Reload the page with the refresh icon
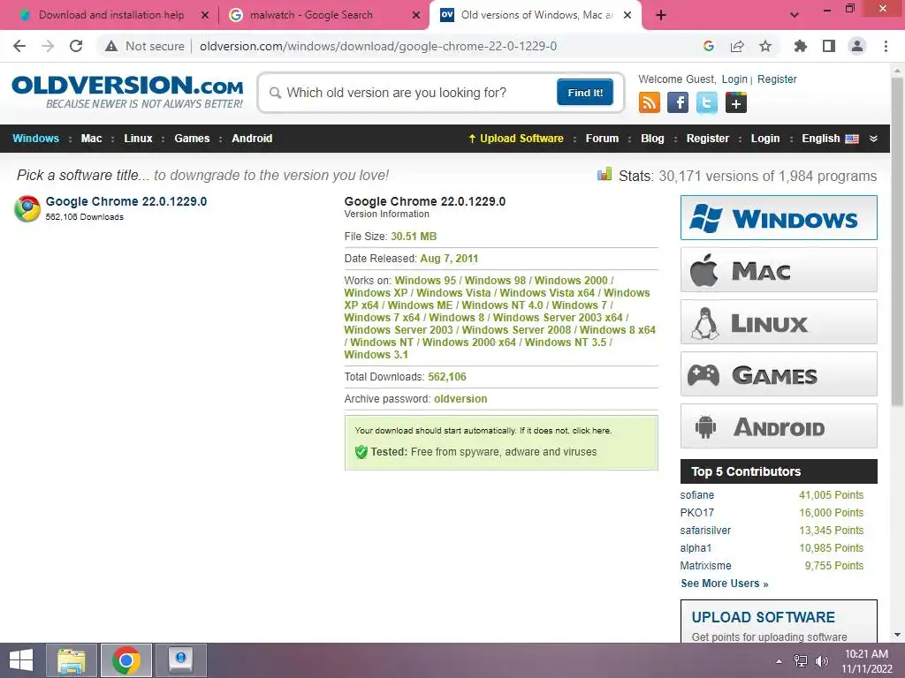This screenshot has height=678, width=905. point(76,46)
